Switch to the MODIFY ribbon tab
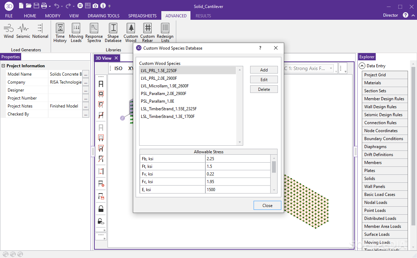Viewport: 417px width, 258px height. (53, 16)
